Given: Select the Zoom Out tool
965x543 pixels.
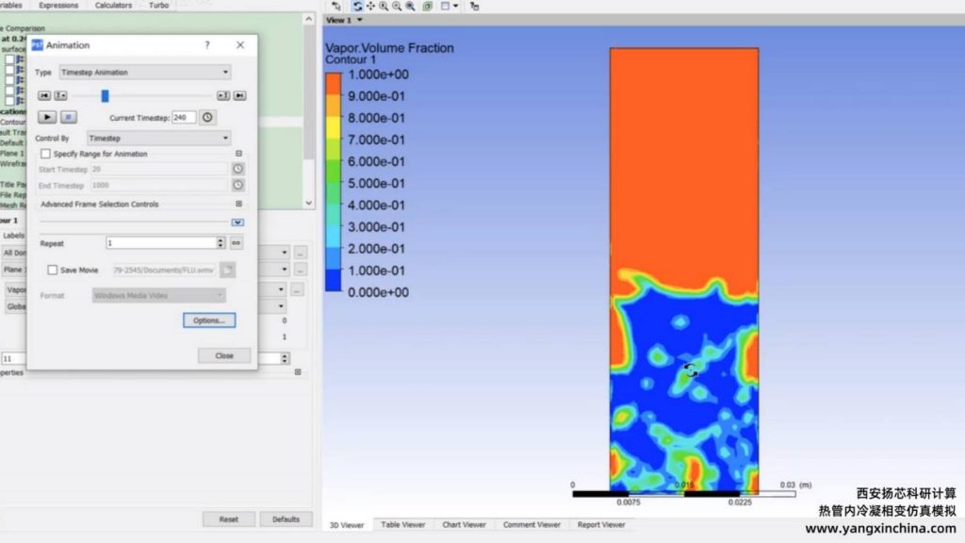Looking at the screenshot, I should point(397,7).
